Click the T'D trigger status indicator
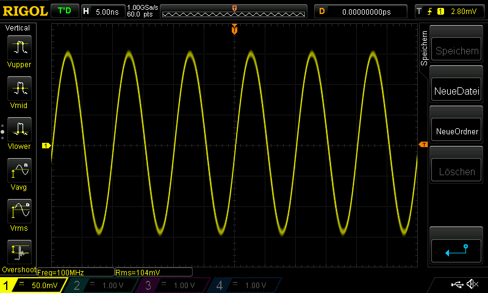The image size is (488, 293). [x=65, y=11]
